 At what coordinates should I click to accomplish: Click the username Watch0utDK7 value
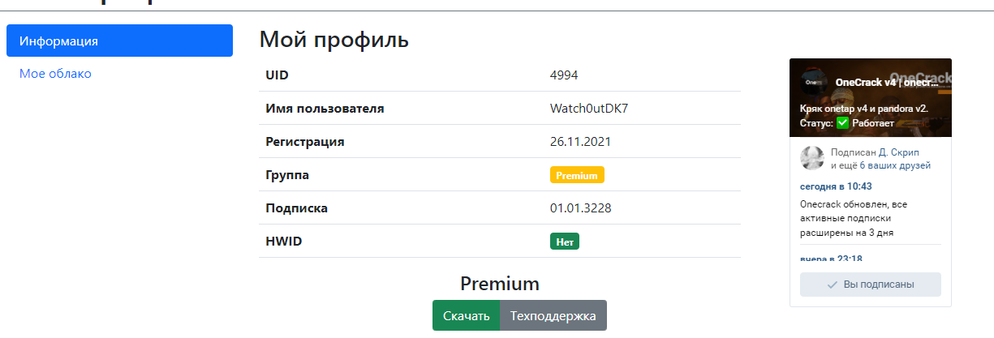[x=589, y=109]
